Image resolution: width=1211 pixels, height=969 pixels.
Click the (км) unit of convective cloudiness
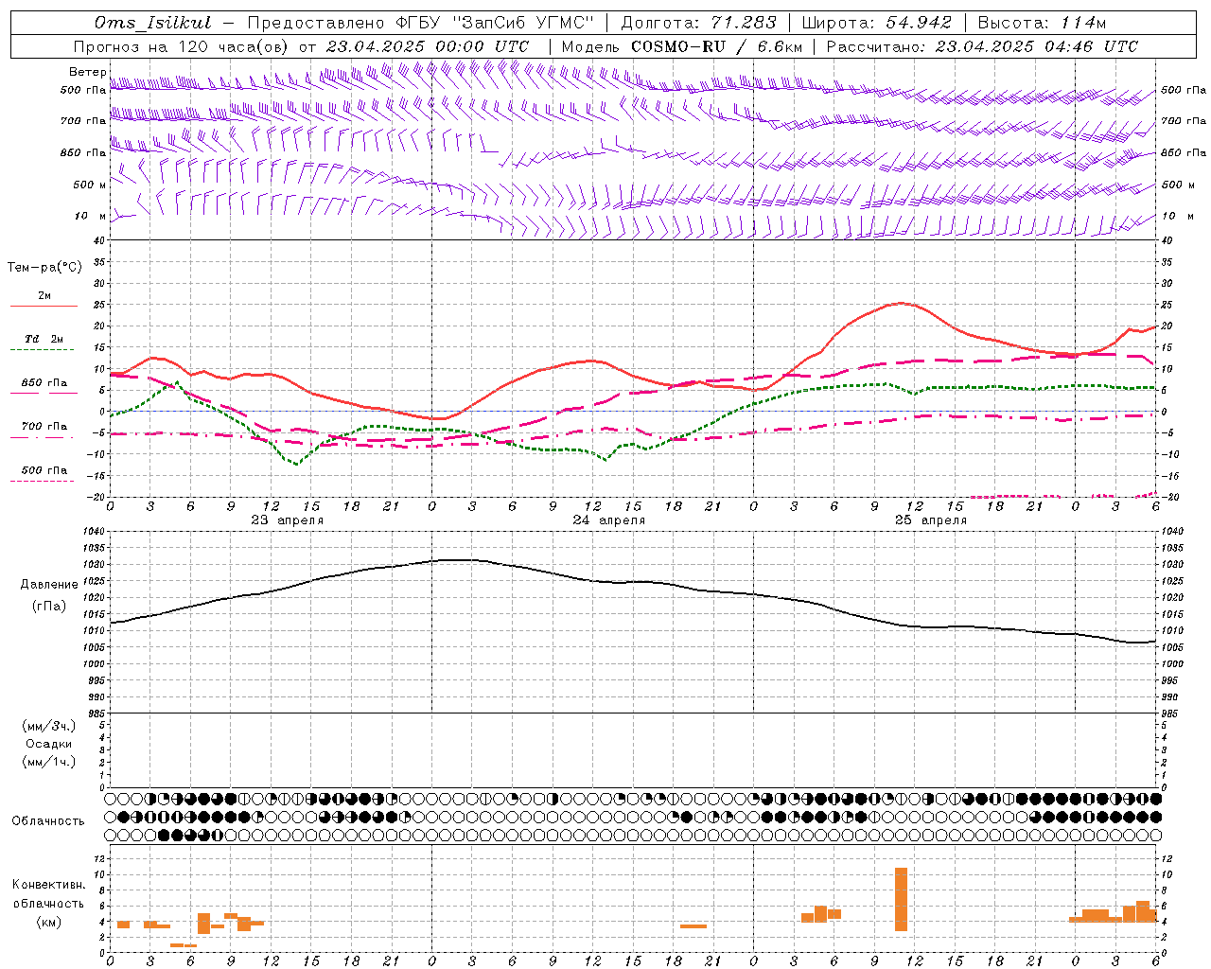pos(49,921)
